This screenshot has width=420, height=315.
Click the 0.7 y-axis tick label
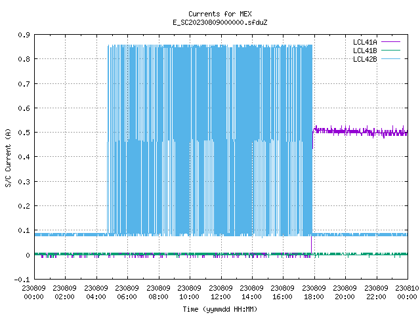(24, 84)
